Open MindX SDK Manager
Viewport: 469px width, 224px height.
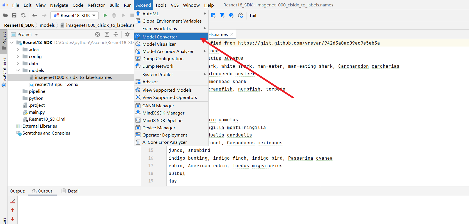click(x=171, y=113)
